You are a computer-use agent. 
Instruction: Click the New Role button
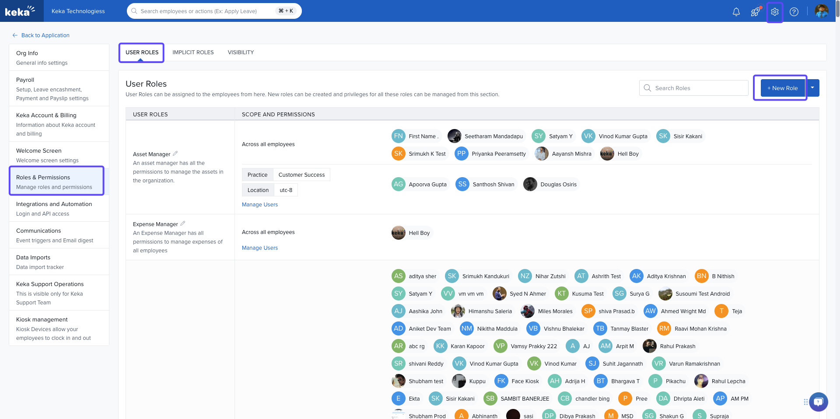pos(782,88)
